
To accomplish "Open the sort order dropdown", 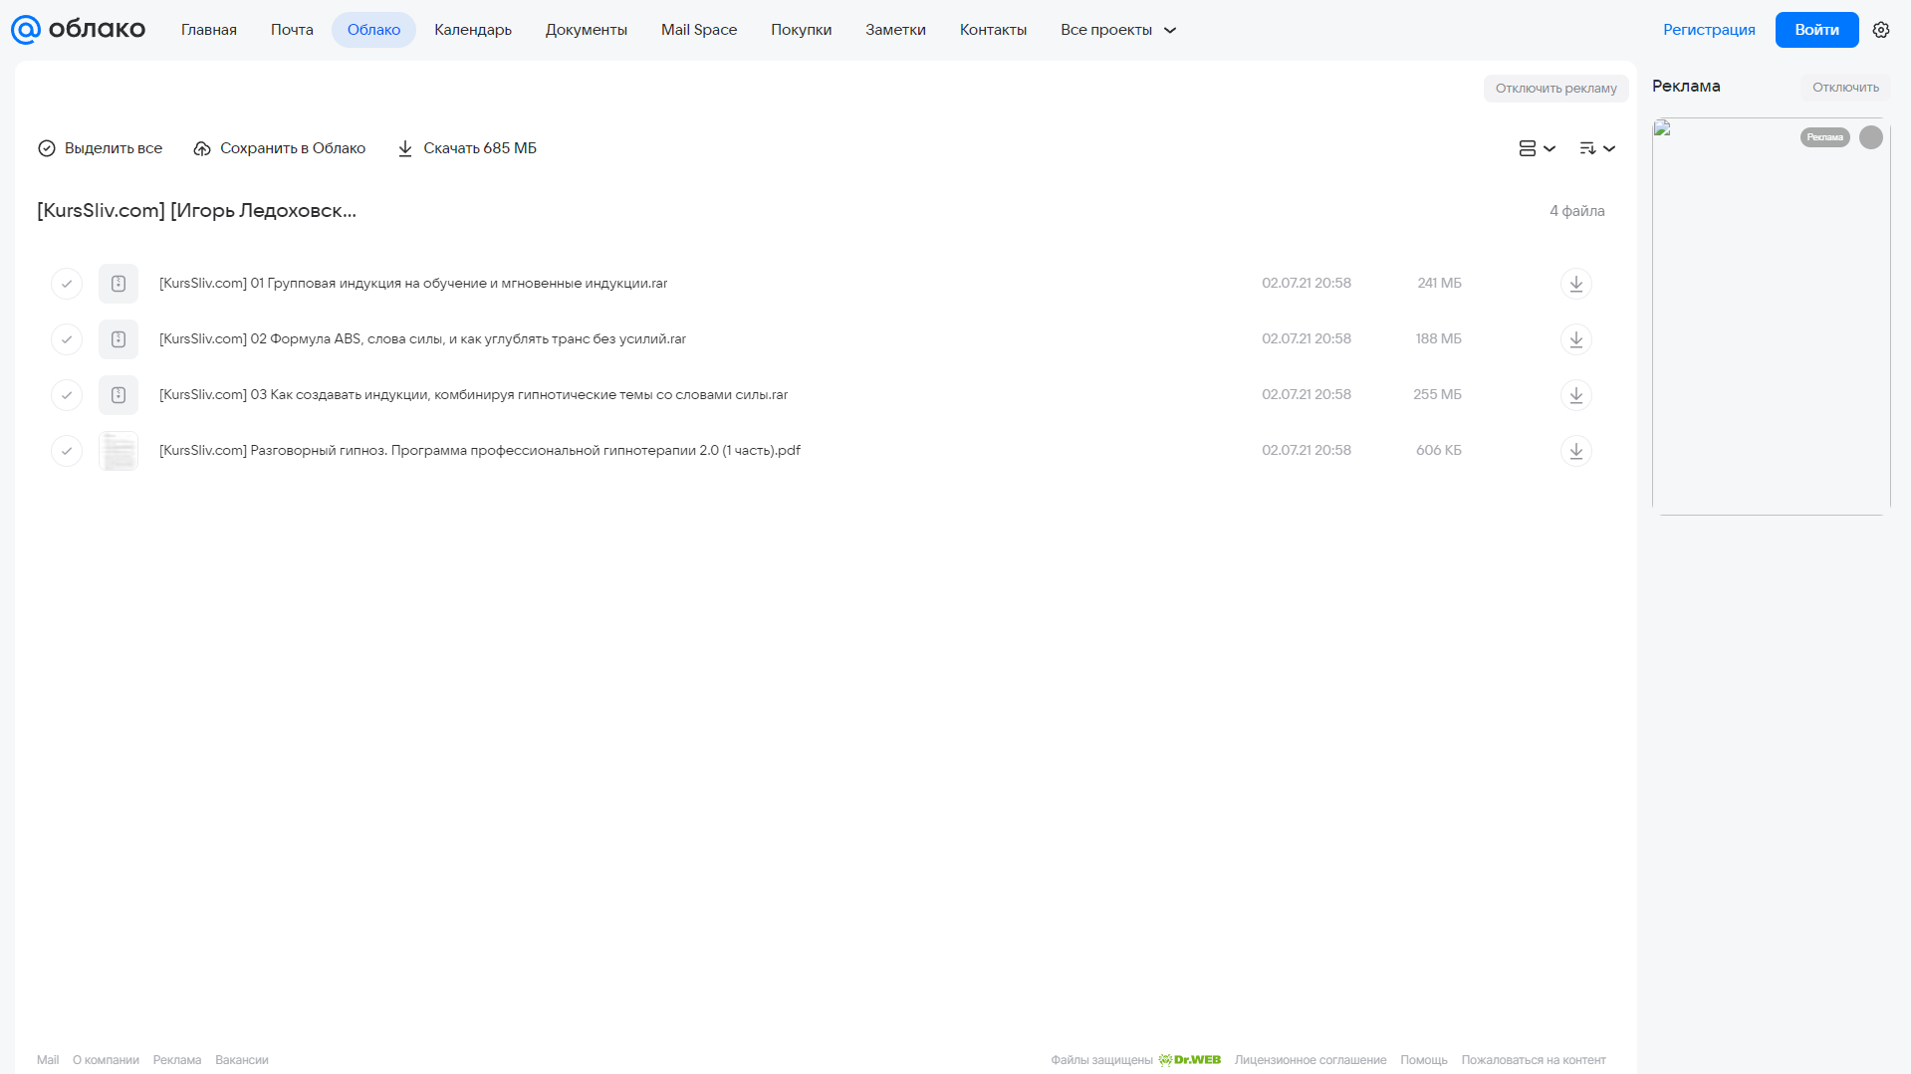I will point(1596,148).
